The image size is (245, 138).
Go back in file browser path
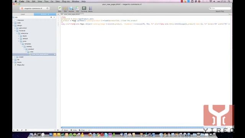51,17
